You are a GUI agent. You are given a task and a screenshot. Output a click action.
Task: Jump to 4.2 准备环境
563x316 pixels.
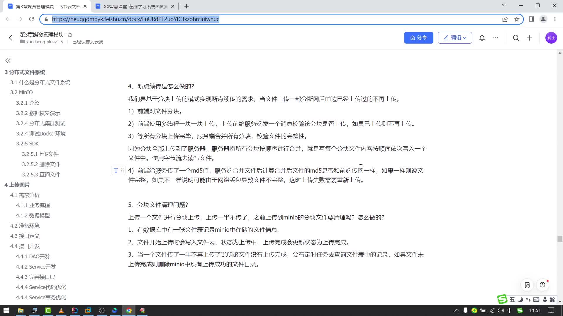pyautogui.click(x=25, y=226)
